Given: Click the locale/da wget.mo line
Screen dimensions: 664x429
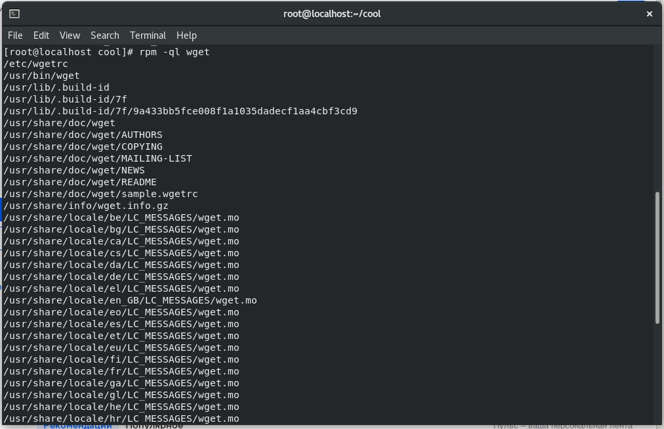Looking at the screenshot, I should [121, 265].
